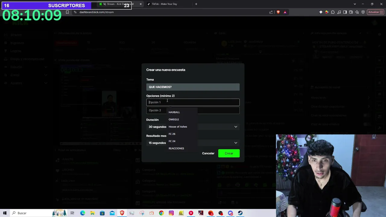Viewport: 386px width, 217px height.
Task: Focus the Opción 1 input field
Action: click(x=193, y=102)
